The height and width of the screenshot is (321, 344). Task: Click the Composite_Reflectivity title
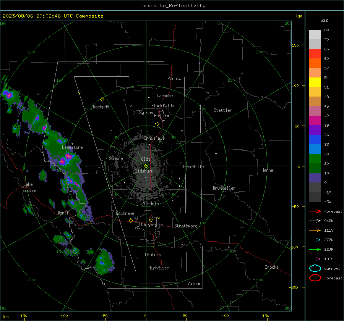point(172,6)
